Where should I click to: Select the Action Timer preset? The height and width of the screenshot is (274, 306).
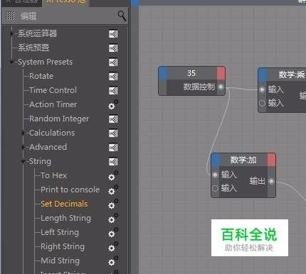pos(53,104)
